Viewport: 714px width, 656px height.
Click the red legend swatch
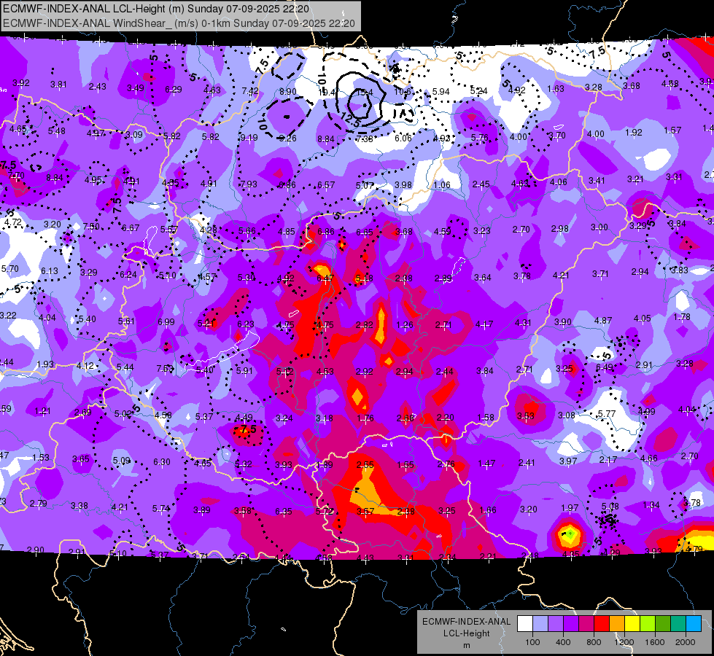coord(602,624)
